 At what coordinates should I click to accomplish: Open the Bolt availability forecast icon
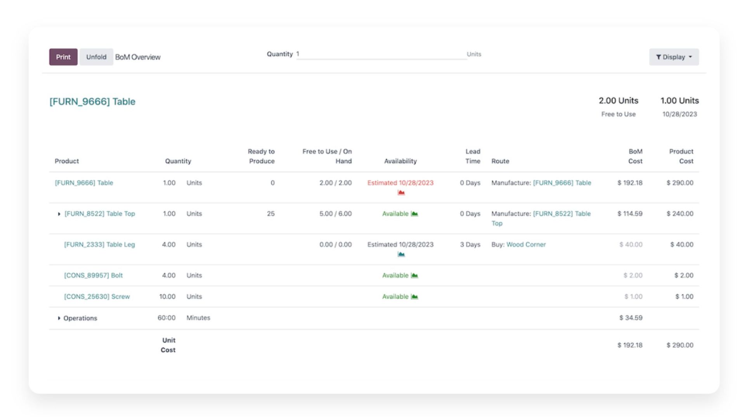[414, 275]
